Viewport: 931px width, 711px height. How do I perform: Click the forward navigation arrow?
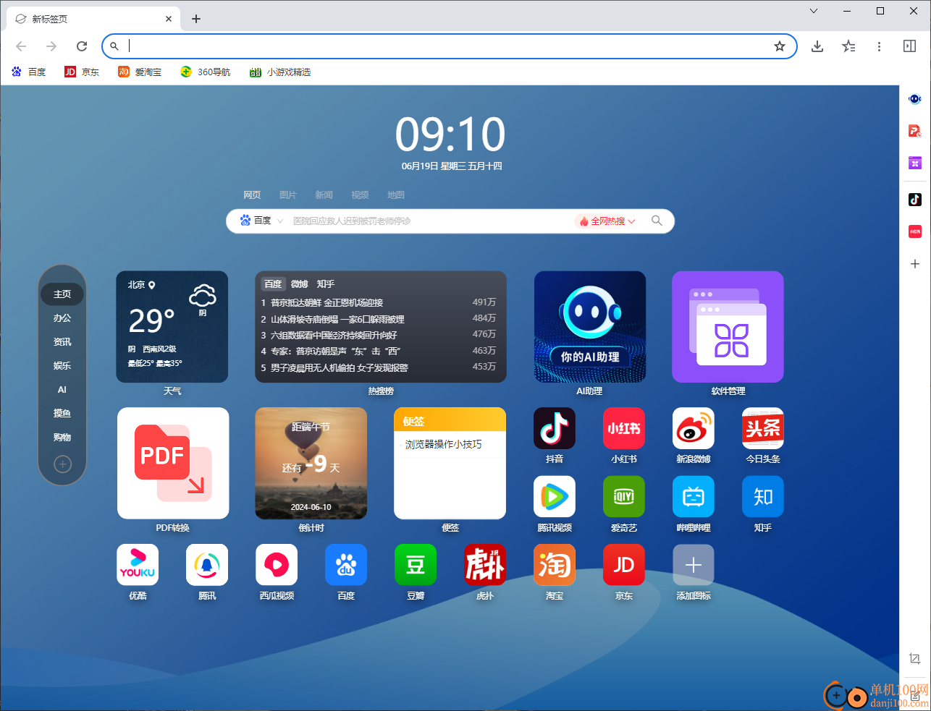coord(51,46)
